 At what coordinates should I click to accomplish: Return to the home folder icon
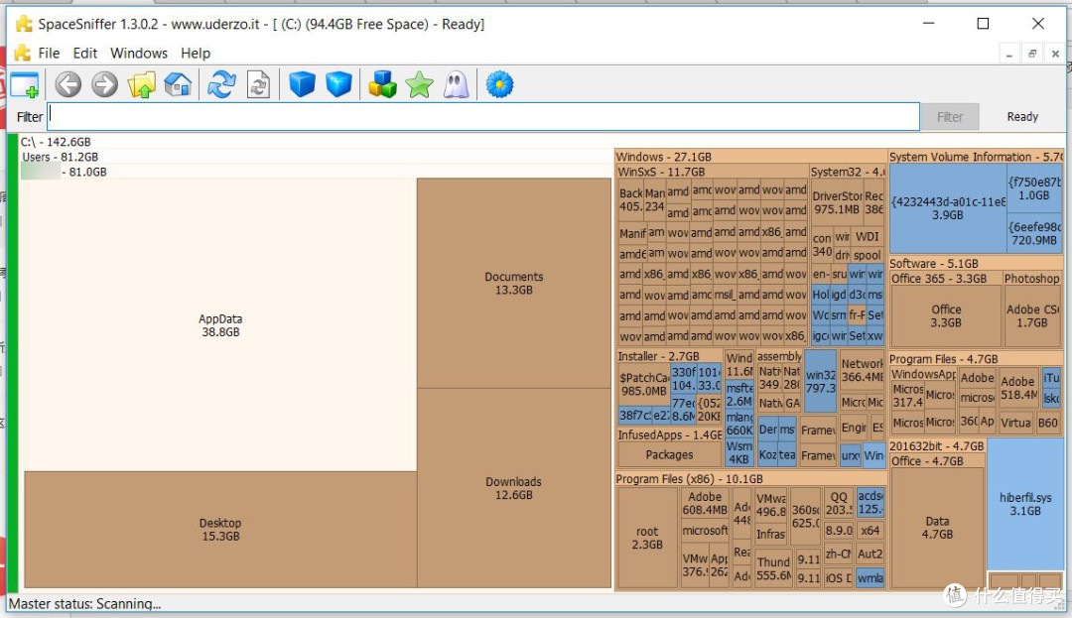pos(178,85)
